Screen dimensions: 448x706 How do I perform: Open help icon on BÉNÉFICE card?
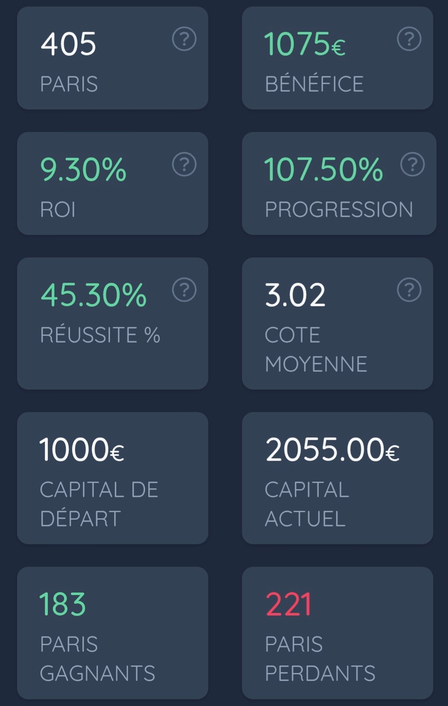coord(409,39)
